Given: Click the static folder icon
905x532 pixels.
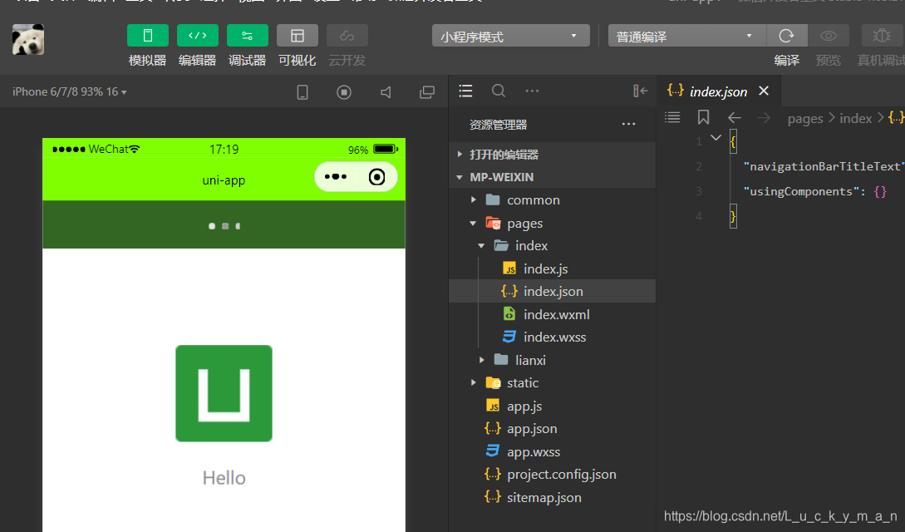Looking at the screenshot, I should click(x=493, y=382).
